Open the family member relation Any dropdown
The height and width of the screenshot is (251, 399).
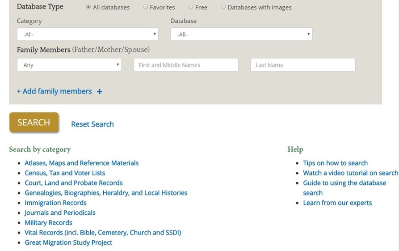[x=69, y=65]
